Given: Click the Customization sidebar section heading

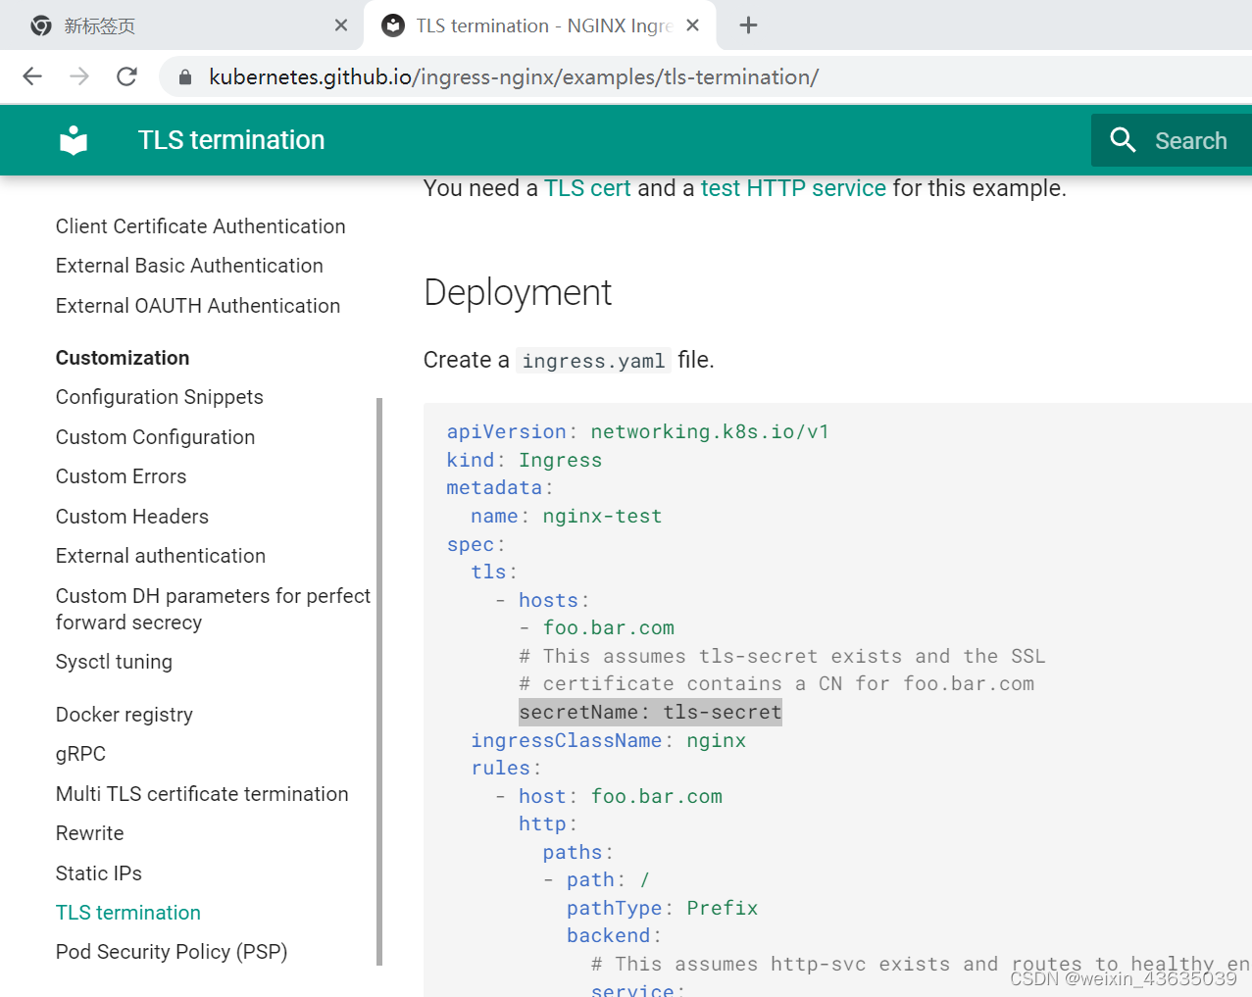Looking at the screenshot, I should pos(123,358).
